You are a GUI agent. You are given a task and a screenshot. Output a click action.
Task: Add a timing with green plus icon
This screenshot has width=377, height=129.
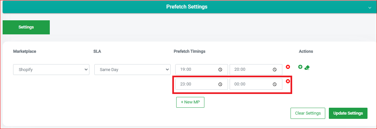tap(300, 67)
